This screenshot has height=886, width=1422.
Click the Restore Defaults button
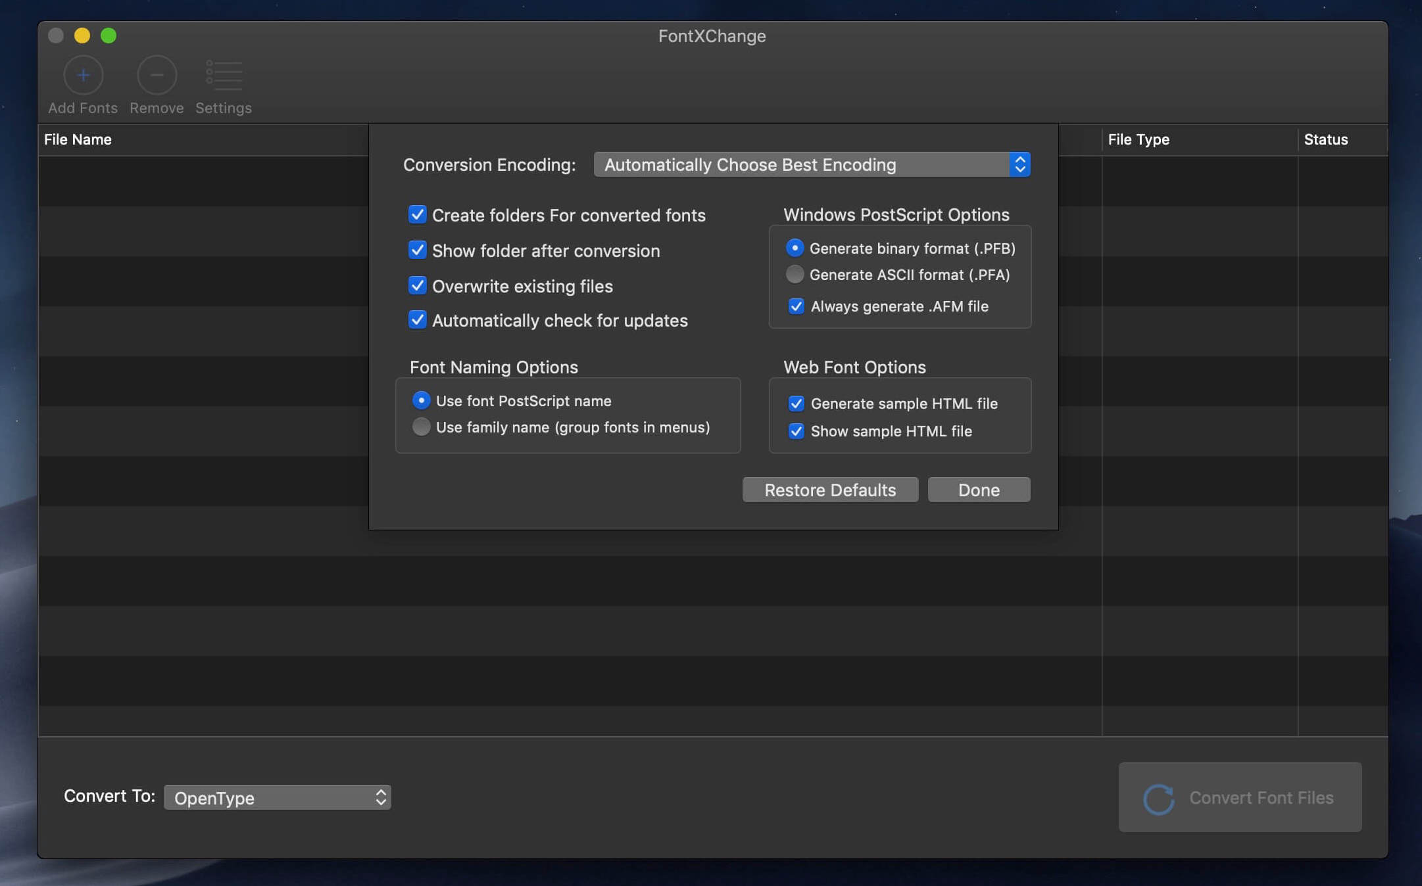(x=830, y=490)
